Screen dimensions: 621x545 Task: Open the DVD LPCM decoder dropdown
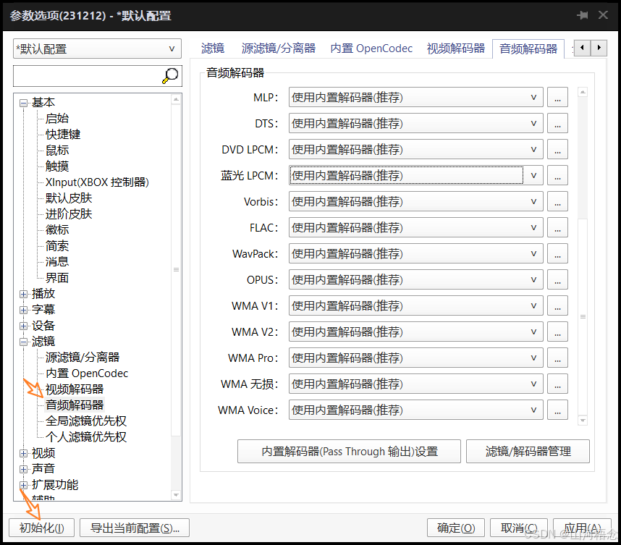pos(416,150)
